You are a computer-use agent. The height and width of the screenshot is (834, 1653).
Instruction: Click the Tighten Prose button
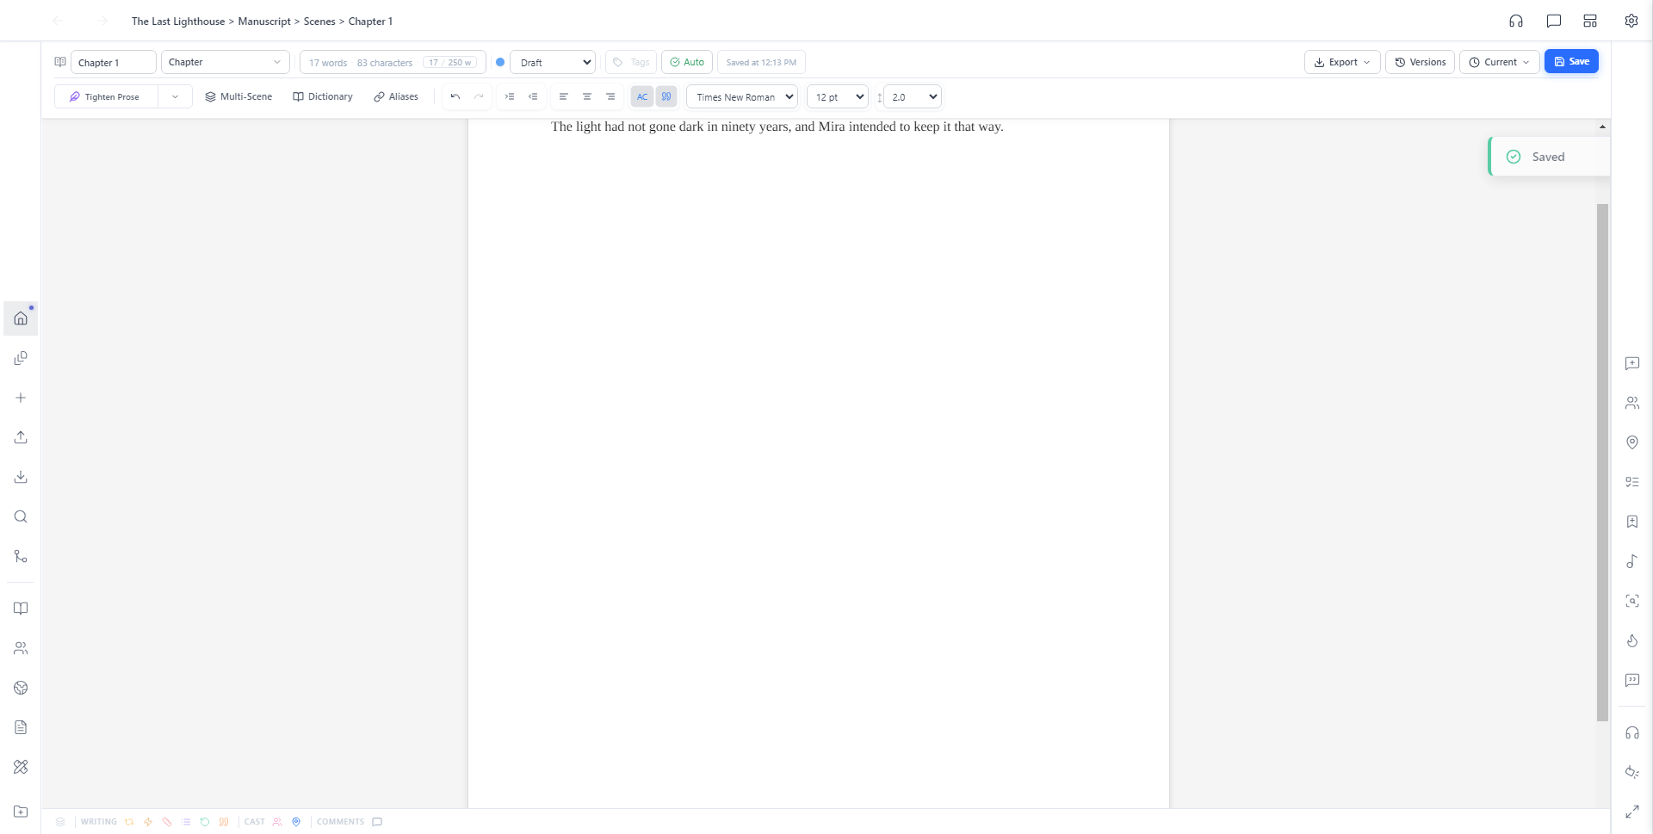[x=106, y=97]
